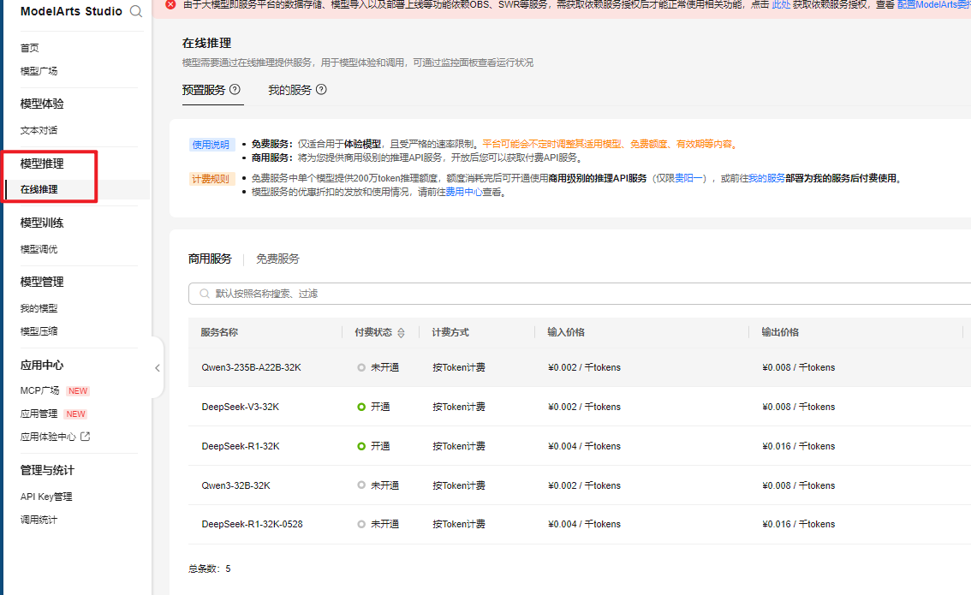Click the sort icon on 付费状态 column
This screenshot has width=971, height=595.
pos(401,332)
